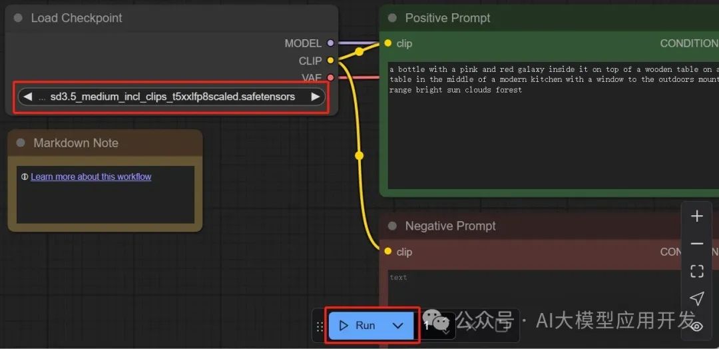The width and height of the screenshot is (719, 349).
Task: Fit the view with the frame icon
Action: tap(697, 271)
